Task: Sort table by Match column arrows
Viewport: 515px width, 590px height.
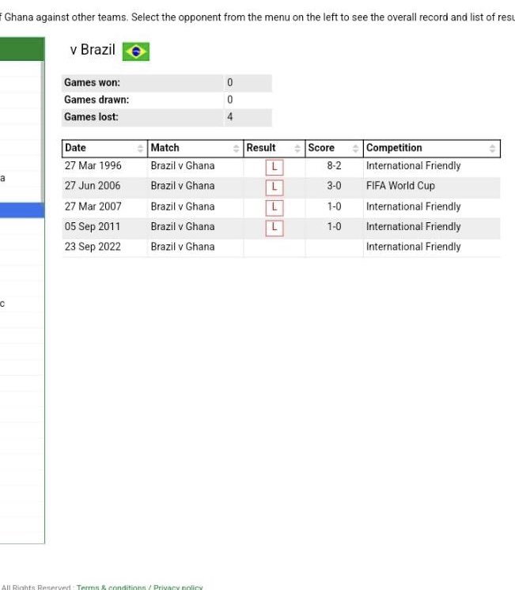Action: click(236, 148)
